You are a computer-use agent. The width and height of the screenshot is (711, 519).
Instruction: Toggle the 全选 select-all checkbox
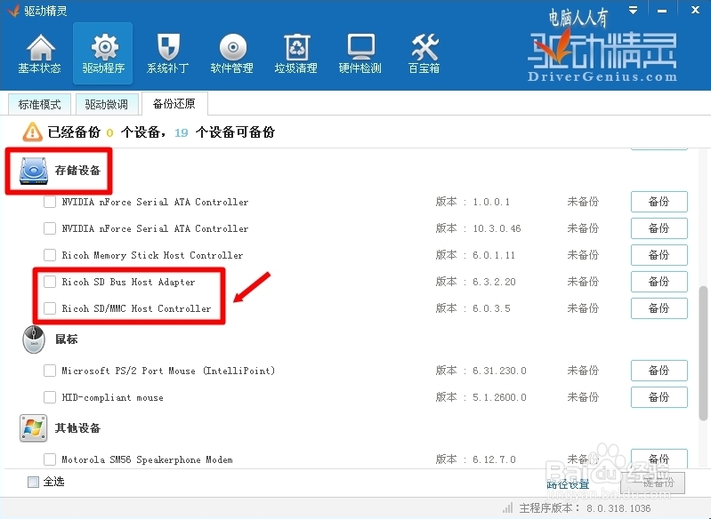33,482
